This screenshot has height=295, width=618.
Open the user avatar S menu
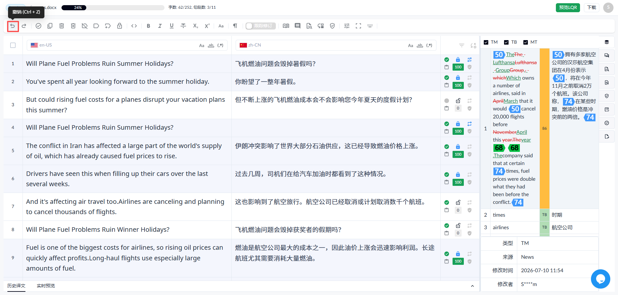[x=608, y=7]
